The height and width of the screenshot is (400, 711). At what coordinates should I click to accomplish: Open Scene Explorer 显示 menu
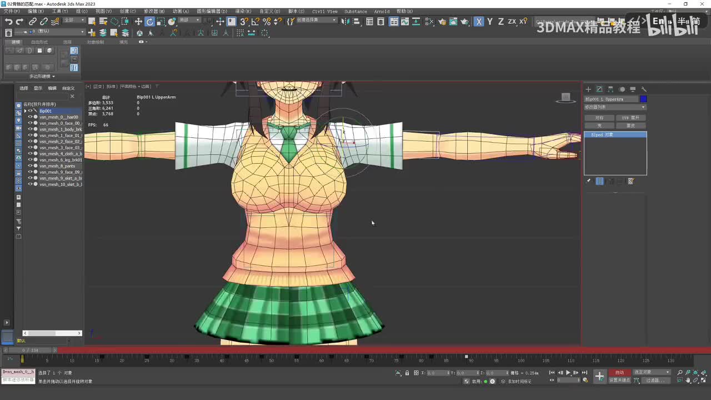[38, 88]
